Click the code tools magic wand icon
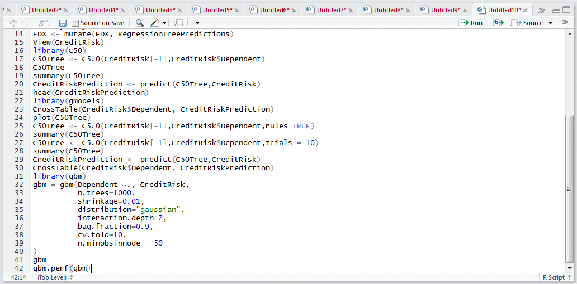This screenshot has height=284, width=577. tap(154, 23)
